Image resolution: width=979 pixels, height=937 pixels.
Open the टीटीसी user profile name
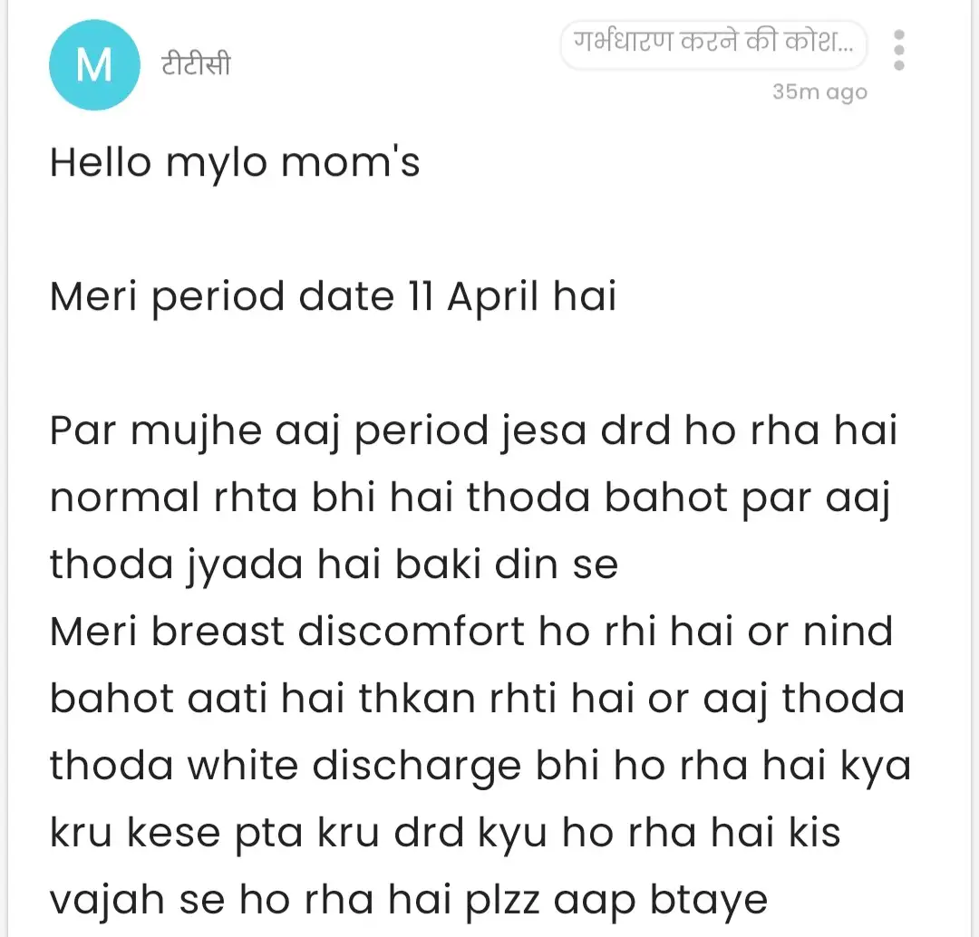coord(196,65)
